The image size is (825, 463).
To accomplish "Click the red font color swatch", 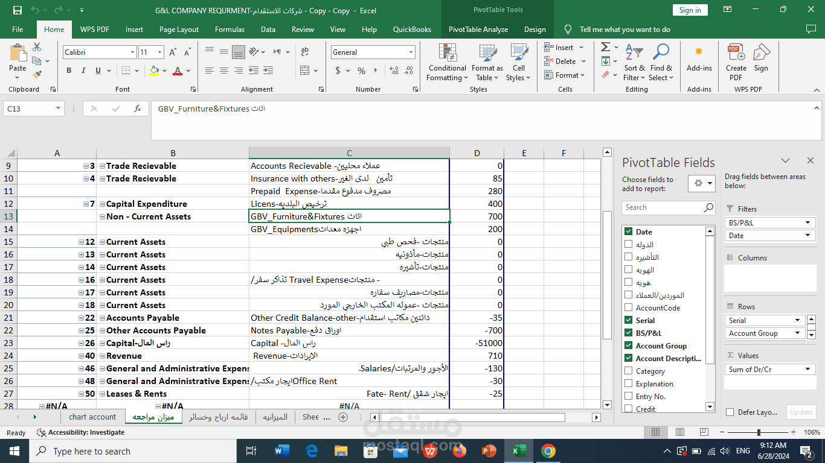I will pyautogui.click(x=178, y=71).
